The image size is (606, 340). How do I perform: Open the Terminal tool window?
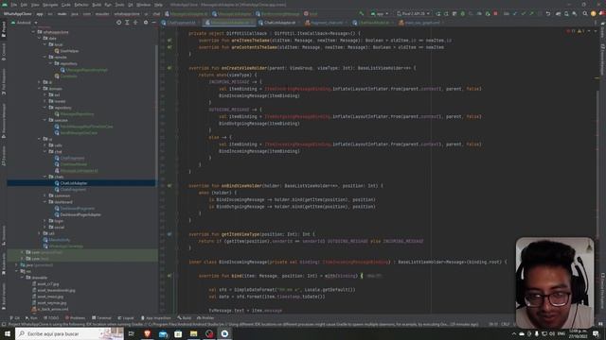101,318
